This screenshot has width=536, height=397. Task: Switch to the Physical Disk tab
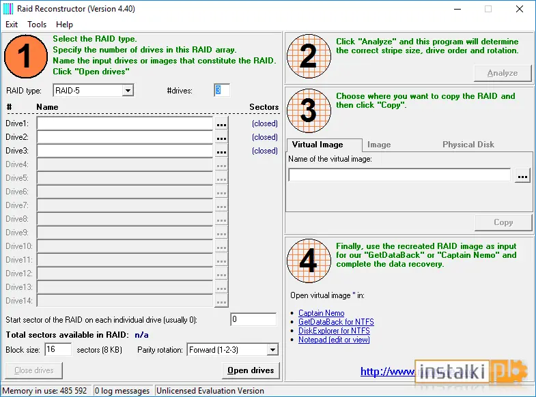[x=468, y=145]
